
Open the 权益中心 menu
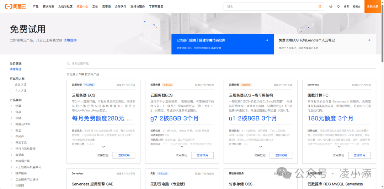[x=82, y=7]
